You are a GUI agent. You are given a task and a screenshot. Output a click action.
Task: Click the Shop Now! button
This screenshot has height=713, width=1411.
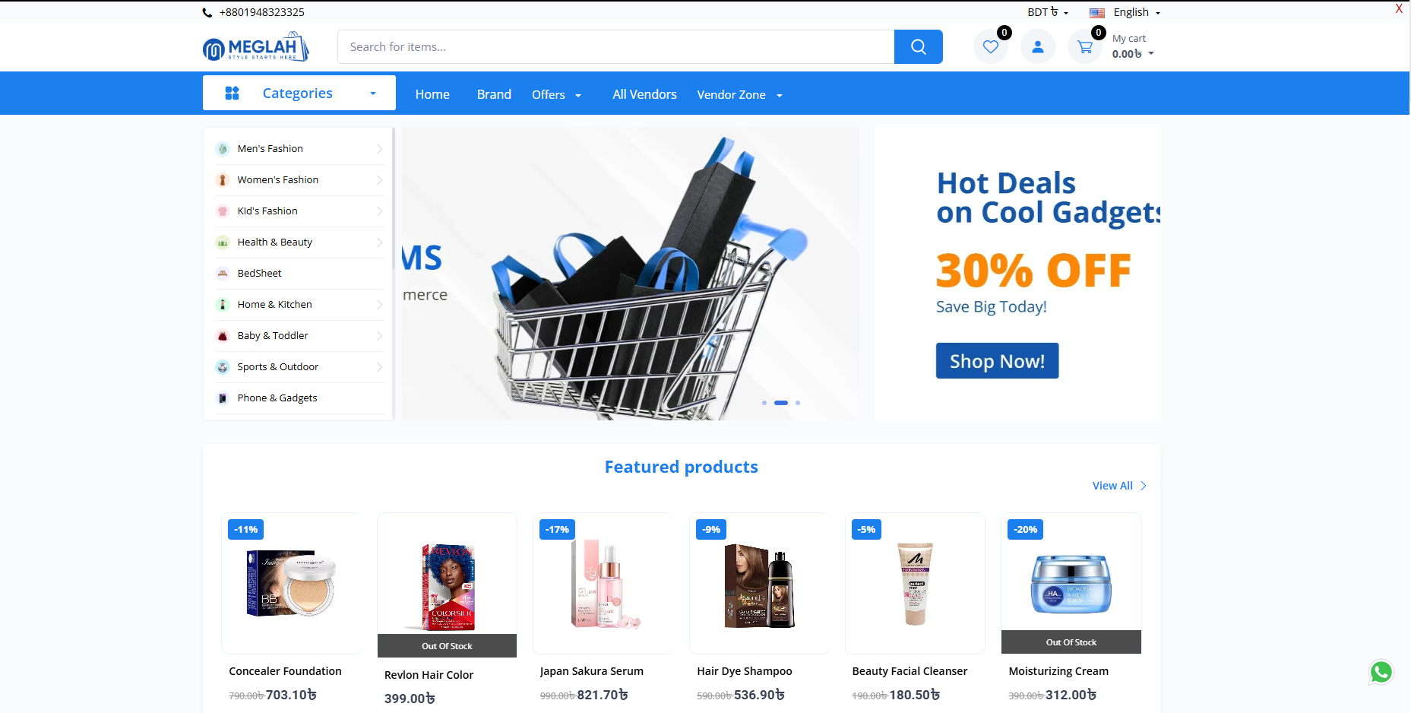(997, 361)
